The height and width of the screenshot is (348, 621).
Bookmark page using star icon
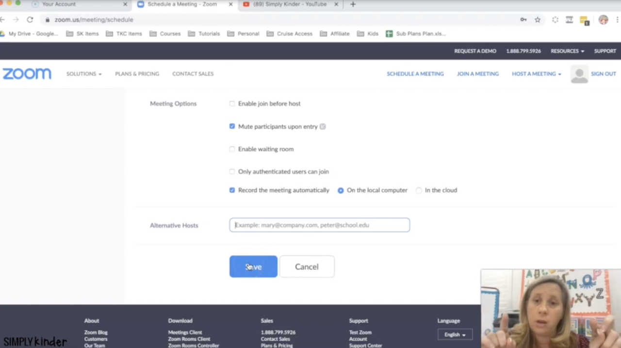(538, 20)
